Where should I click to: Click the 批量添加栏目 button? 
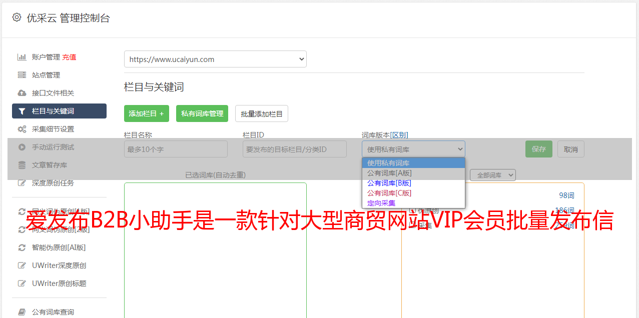click(262, 113)
